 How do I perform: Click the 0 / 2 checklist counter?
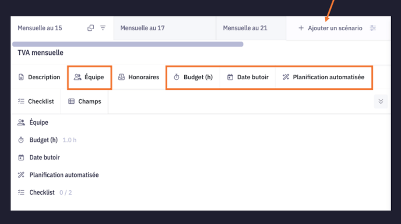(x=66, y=192)
